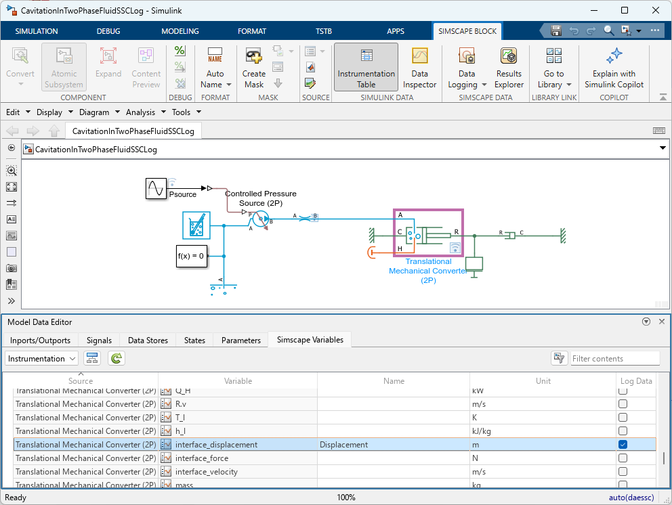Screen dimensions: 672x505
Task: Open the Instrumentation view dropdown
Action: click(41, 359)
